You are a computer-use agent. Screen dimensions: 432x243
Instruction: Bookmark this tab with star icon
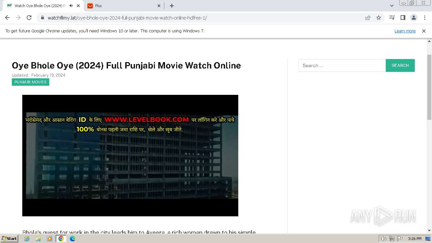pyautogui.click(x=379, y=18)
